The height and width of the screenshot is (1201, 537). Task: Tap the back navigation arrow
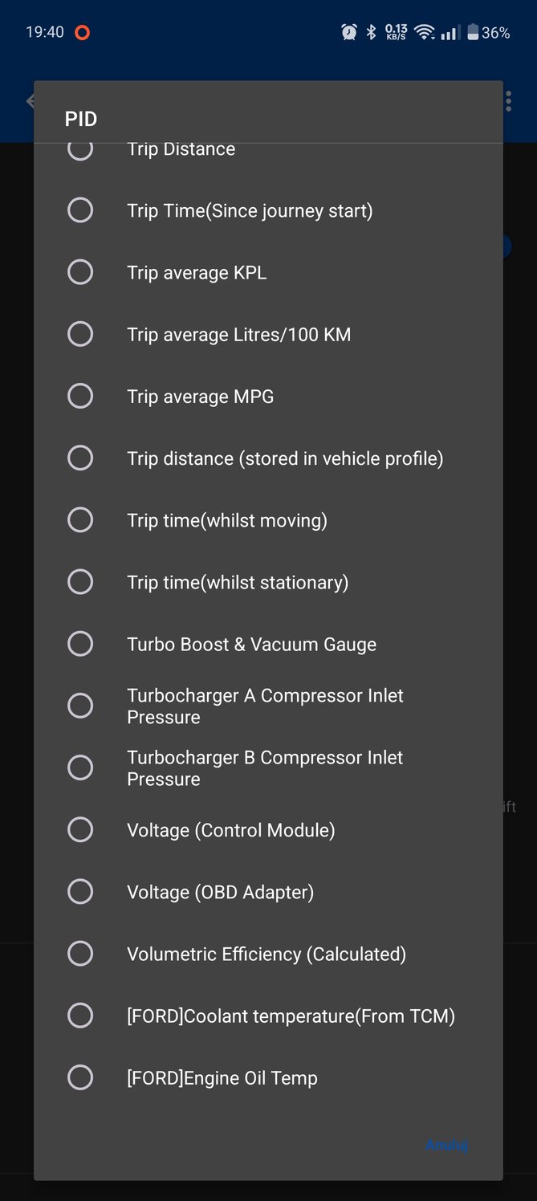pyautogui.click(x=32, y=101)
